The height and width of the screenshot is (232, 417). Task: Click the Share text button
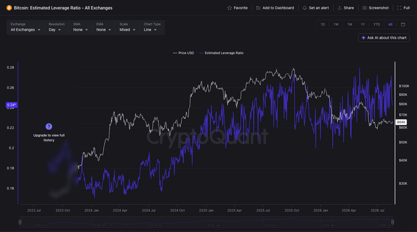(x=349, y=8)
